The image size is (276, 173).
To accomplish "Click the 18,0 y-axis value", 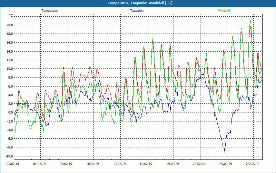I will (10, 34).
